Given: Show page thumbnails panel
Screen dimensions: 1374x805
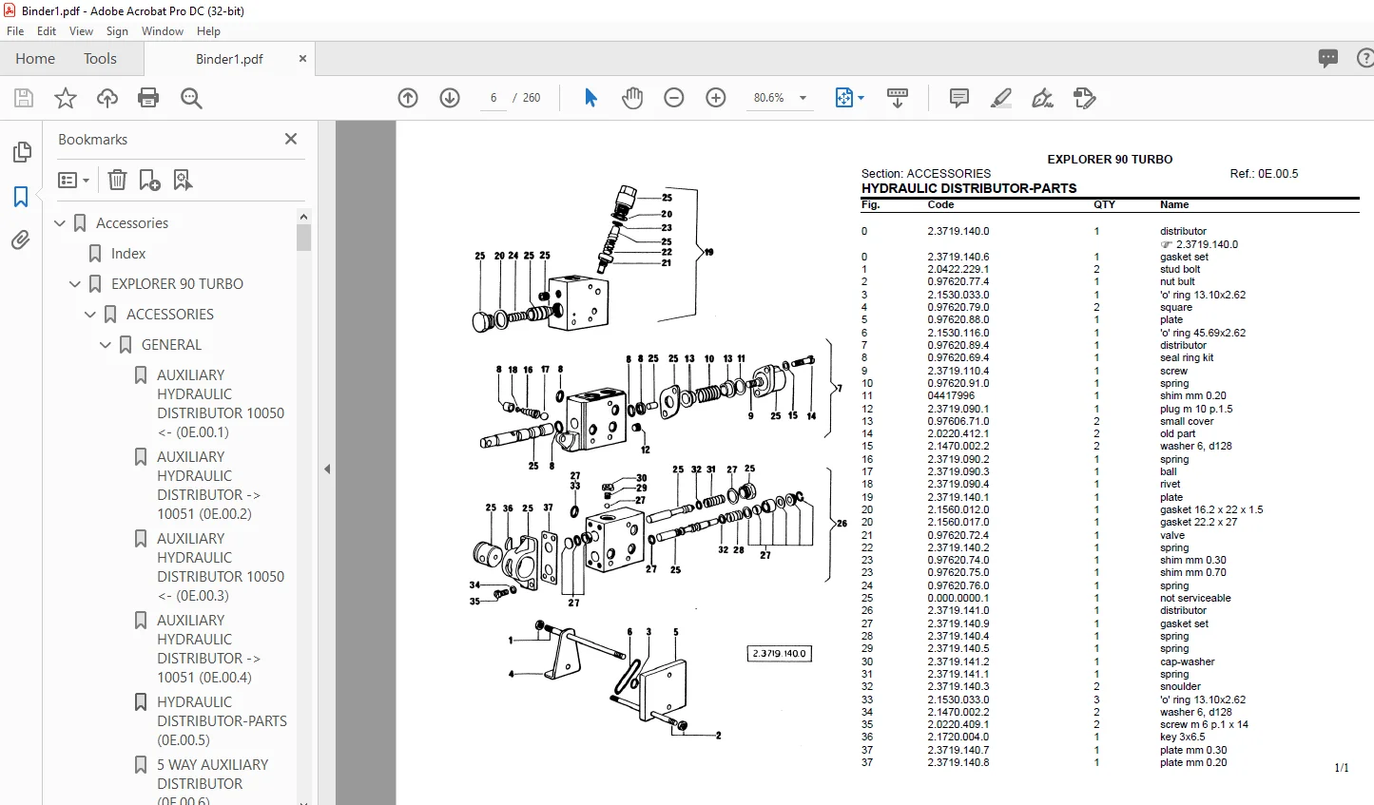Looking at the screenshot, I should 21,152.
